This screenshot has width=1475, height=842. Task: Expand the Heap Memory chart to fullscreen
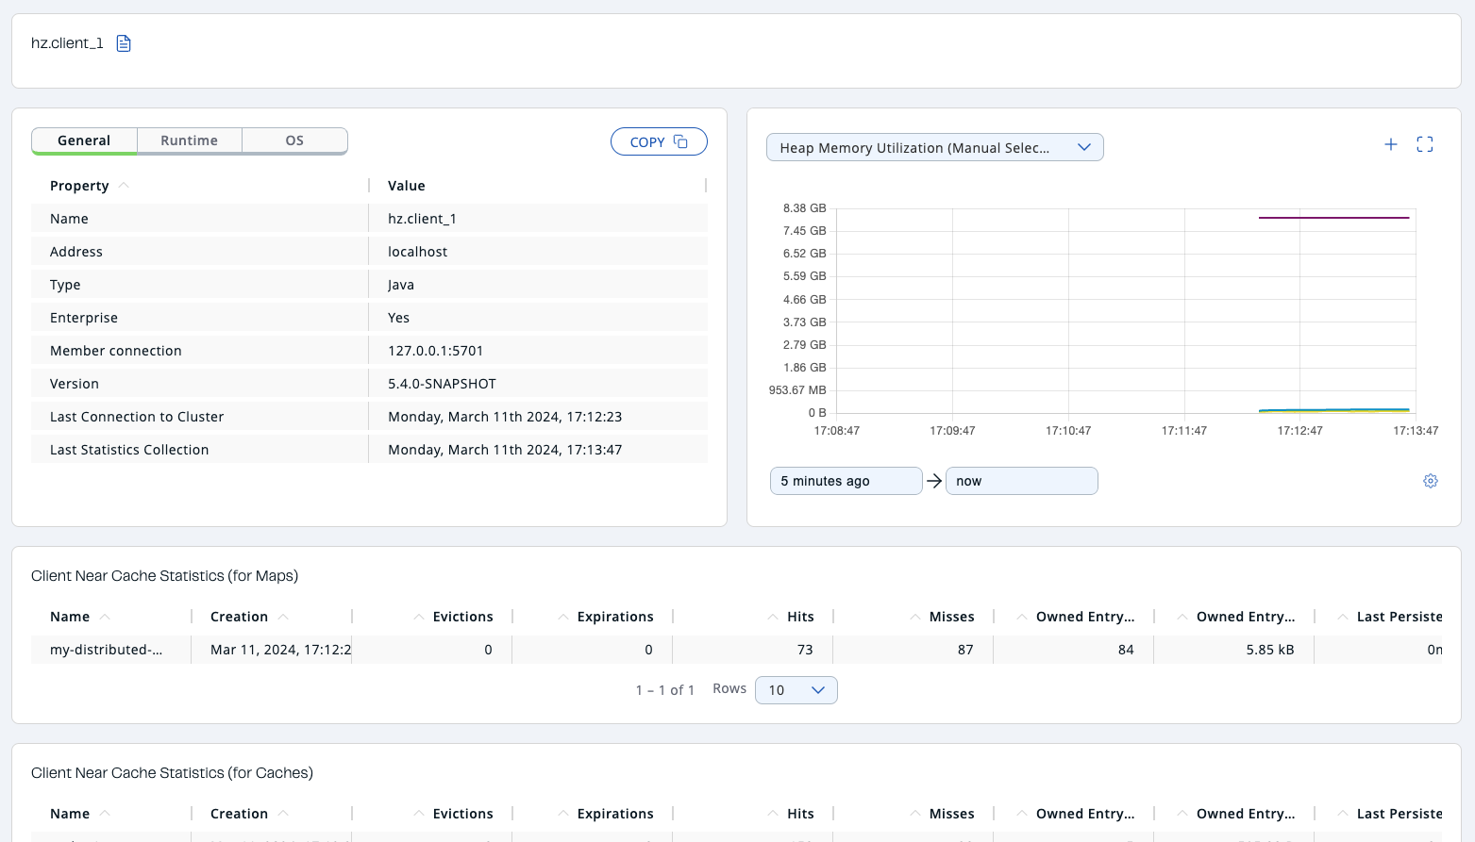tap(1425, 144)
